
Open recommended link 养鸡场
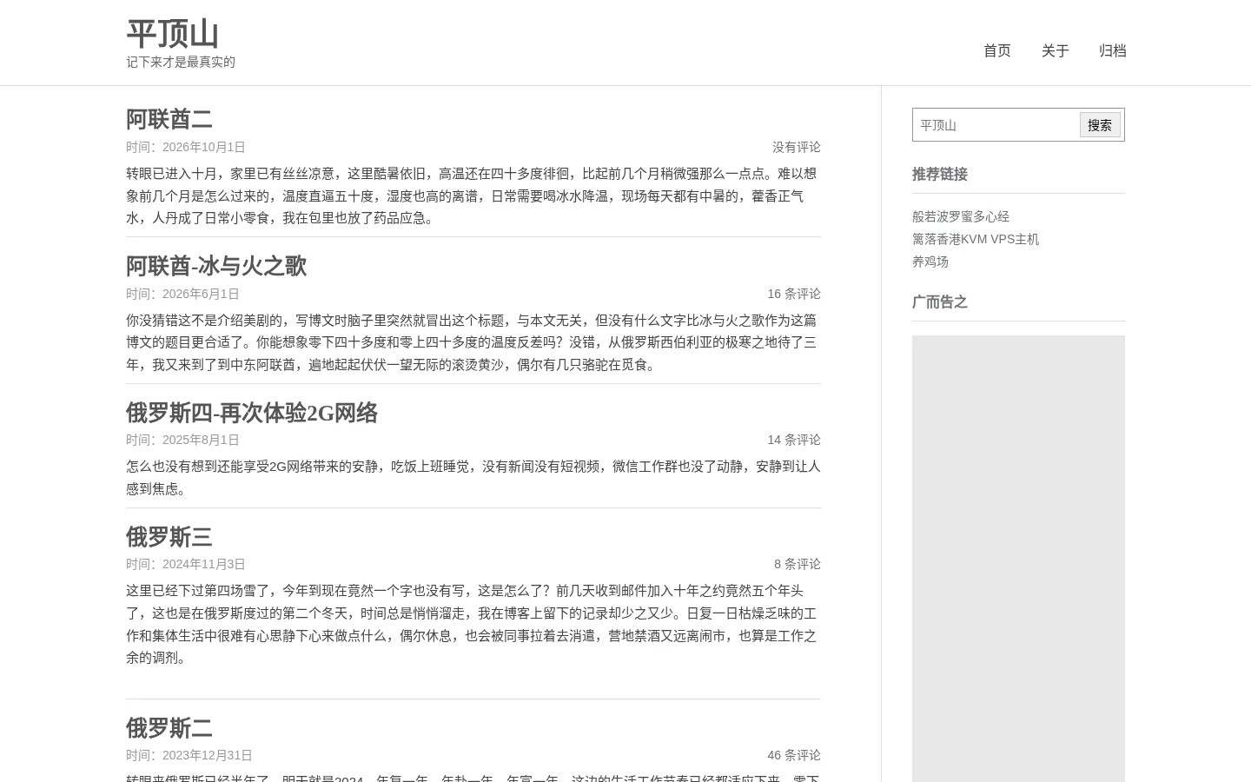click(x=930, y=262)
